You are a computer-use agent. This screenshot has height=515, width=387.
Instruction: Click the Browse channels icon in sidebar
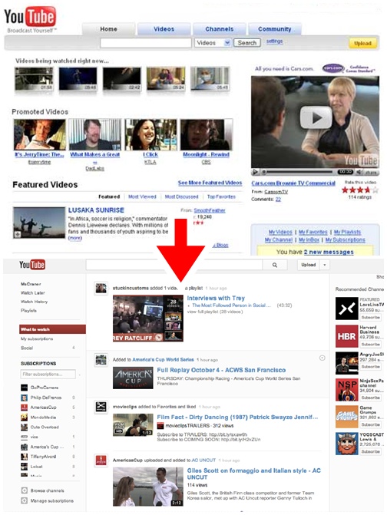pyautogui.click(x=24, y=490)
